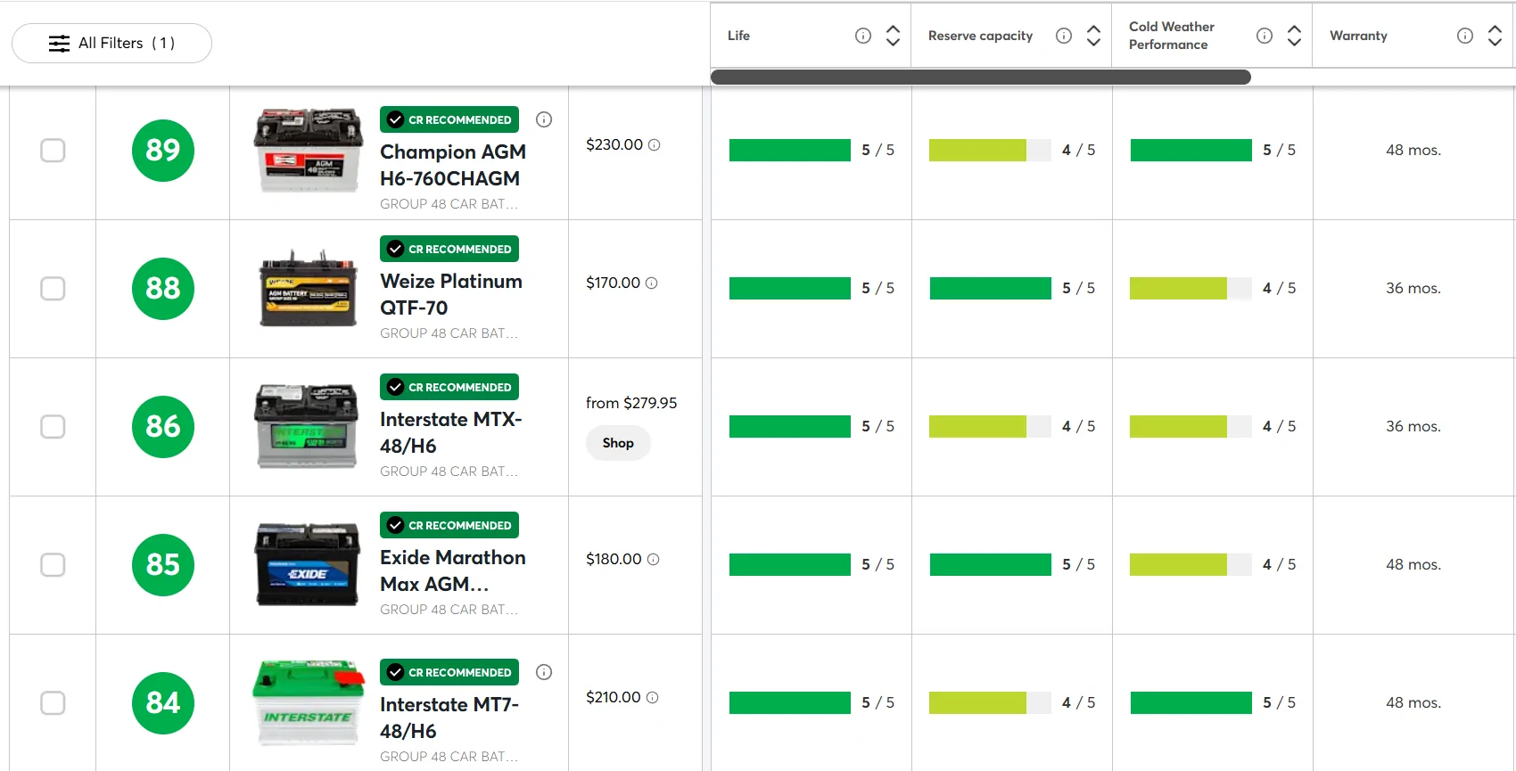Click the 48 mos. warranty for Champion AGM
Viewport: 1516px width, 771px height.
tap(1413, 150)
